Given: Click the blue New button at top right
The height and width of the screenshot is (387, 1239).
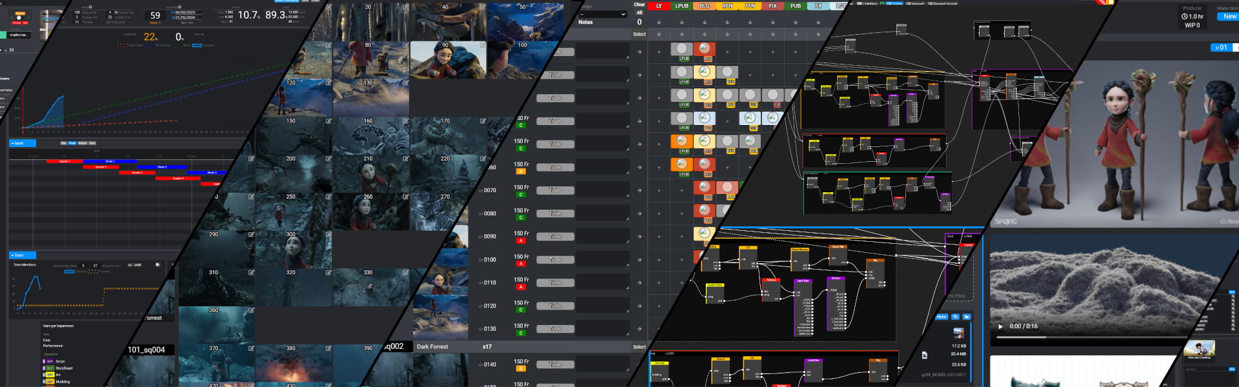Looking at the screenshot, I should [x=1229, y=17].
